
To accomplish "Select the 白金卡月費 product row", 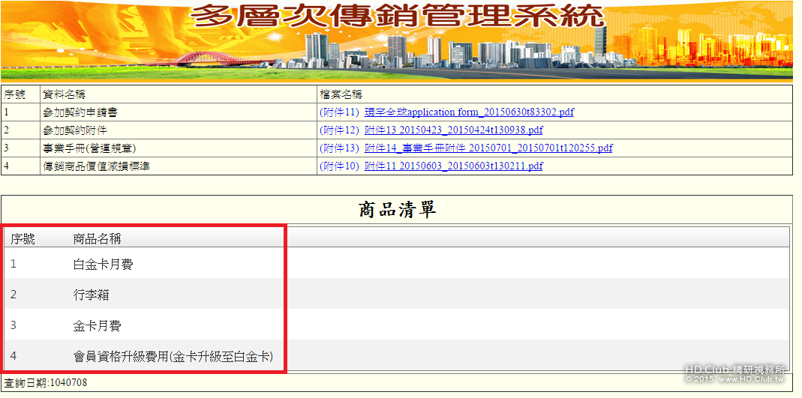I will click(x=397, y=264).
